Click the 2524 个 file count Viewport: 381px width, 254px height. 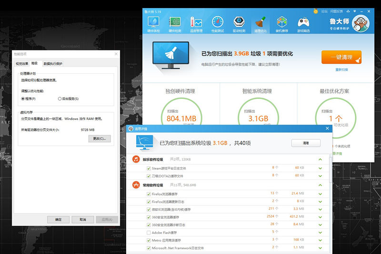[x=272, y=216]
